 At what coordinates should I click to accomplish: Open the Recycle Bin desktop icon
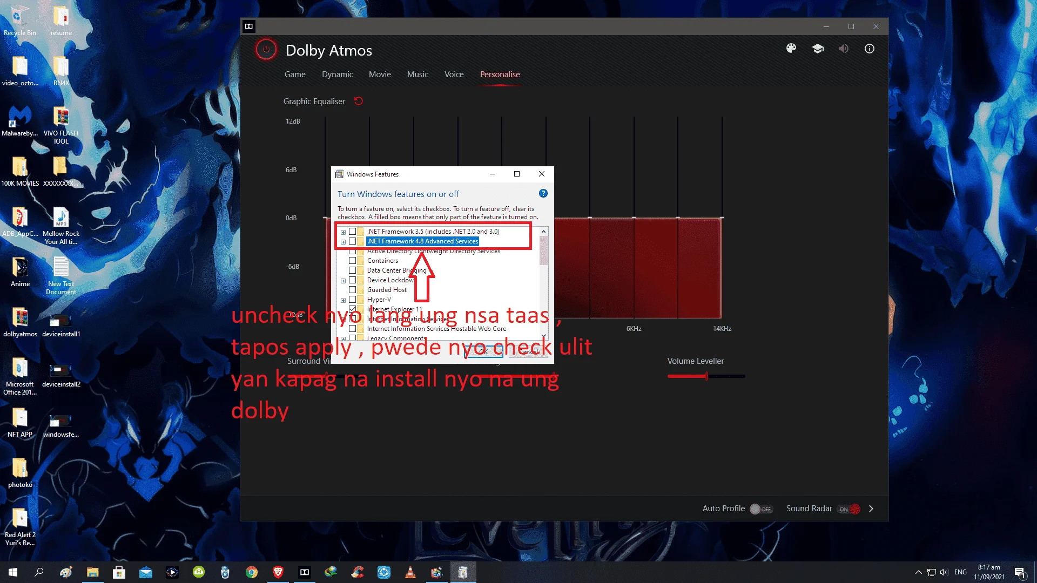pos(20,21)
